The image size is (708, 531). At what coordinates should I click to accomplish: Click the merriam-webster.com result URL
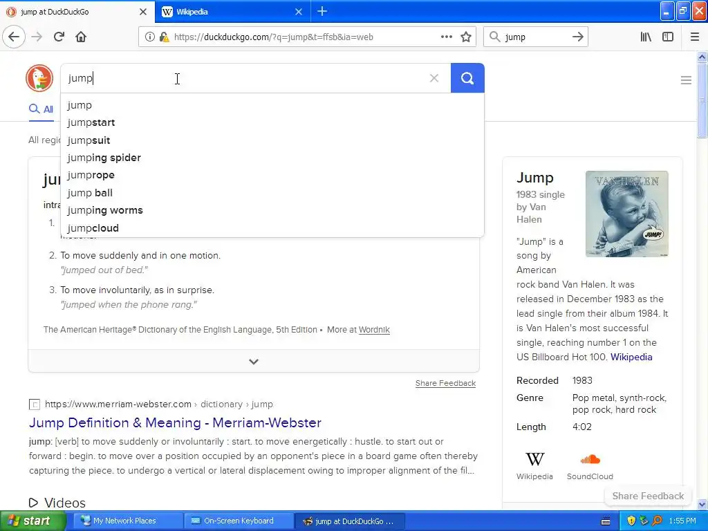coord(159,404)
